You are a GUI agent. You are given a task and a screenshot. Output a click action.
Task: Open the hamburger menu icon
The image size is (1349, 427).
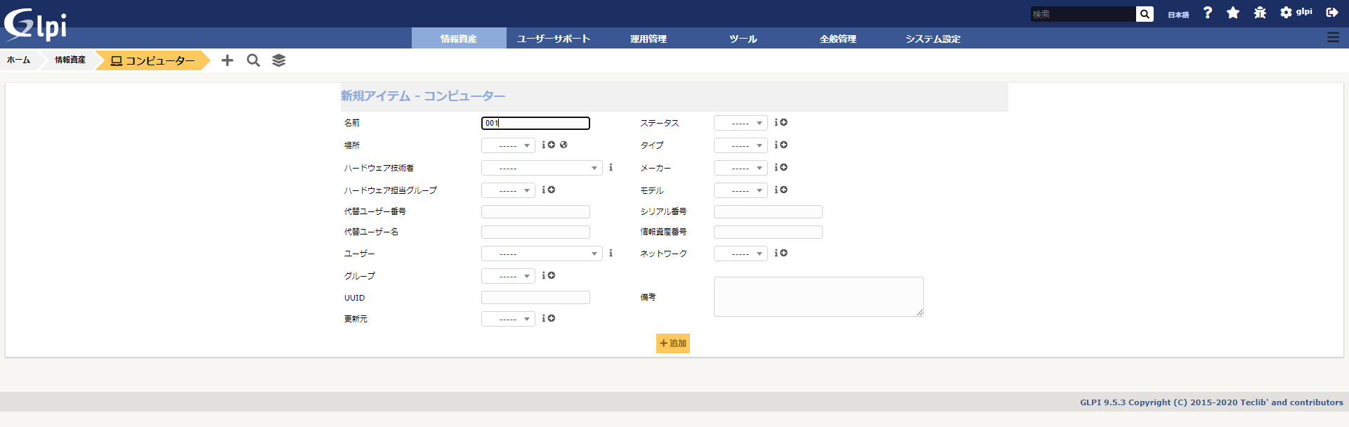click(1333, 38)
